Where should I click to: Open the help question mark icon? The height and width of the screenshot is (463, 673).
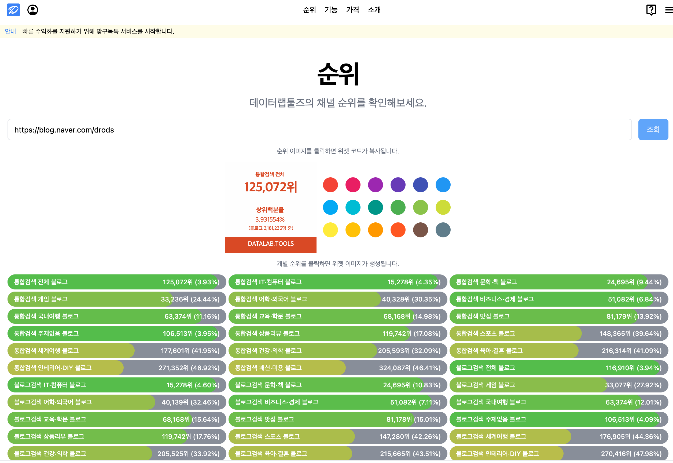(651, 10)
